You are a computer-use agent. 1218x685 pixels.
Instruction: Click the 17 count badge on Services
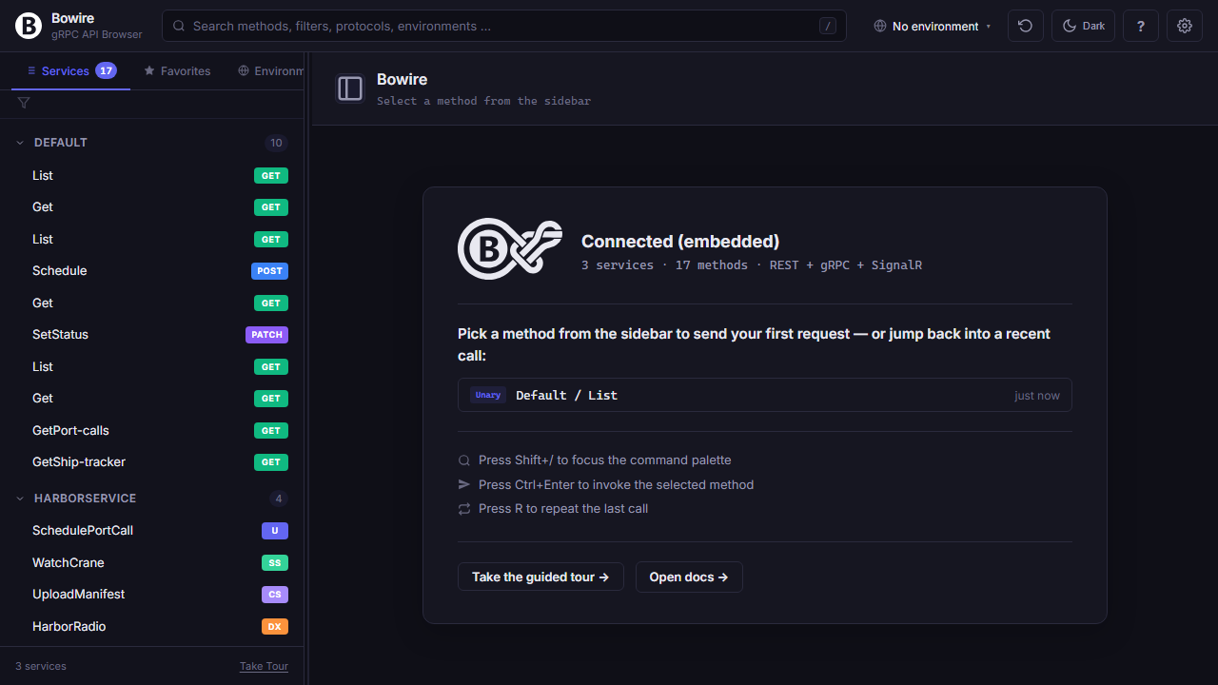(x=106, y=70)
